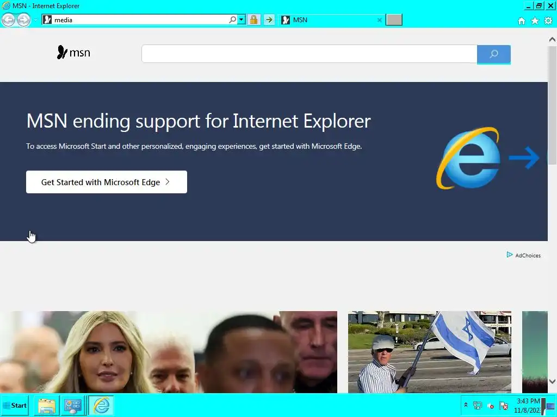The height and width of the screenshot is (417, 557).
Task: Select the MSN browser tab
Action: [x=329, y=20]
